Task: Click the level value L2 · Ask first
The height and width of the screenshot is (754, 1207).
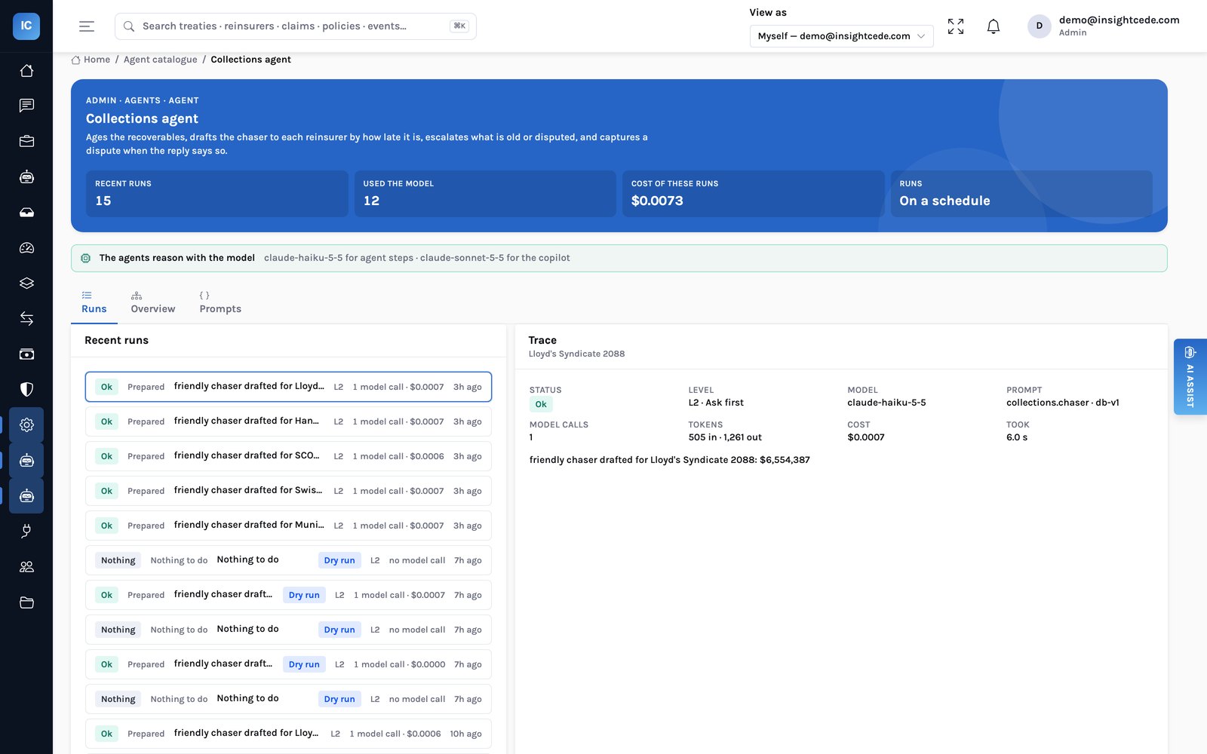Action: click(716, 403)
